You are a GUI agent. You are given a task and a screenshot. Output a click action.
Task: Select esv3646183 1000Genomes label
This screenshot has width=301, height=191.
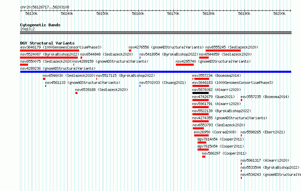[233, 83]
